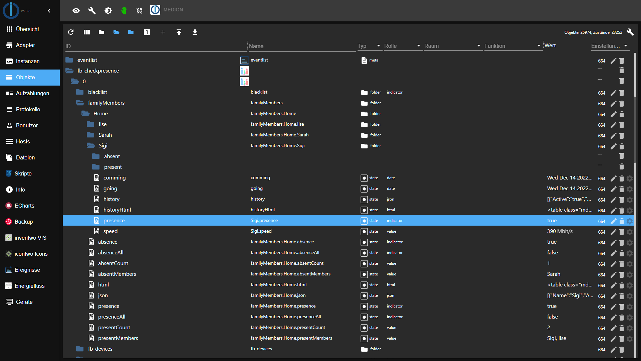
Task: Select the eventlist tree row
Action: (x=348, y=60)
